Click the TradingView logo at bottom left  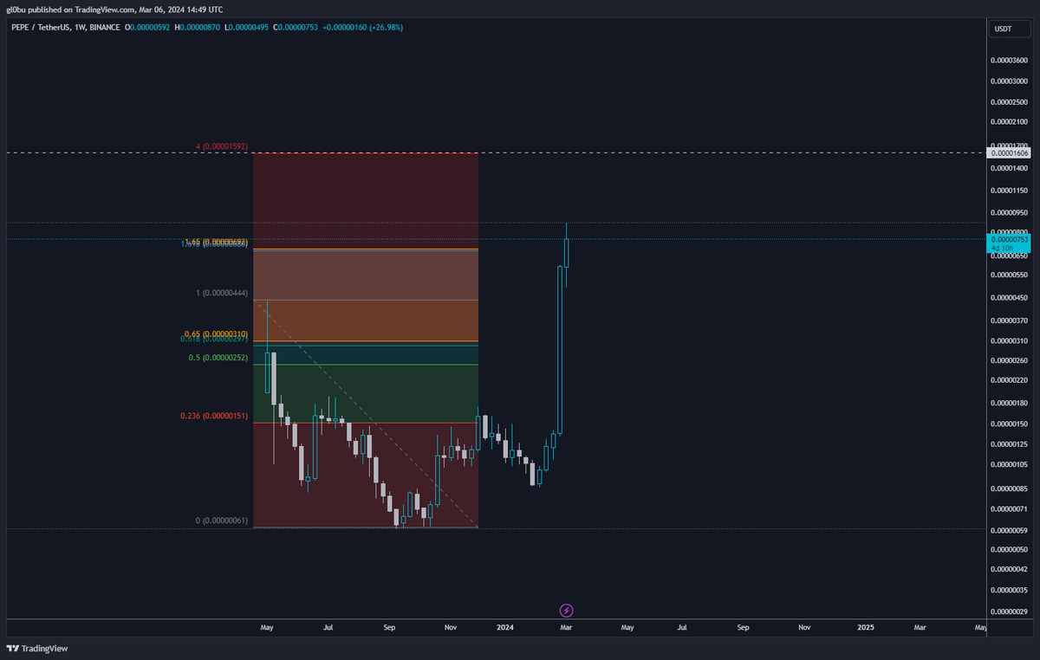[x=37, y=648]
